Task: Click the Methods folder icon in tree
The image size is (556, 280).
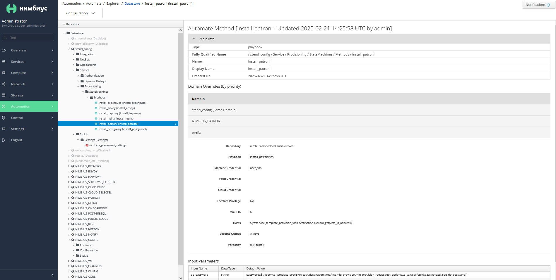Action: point(92,97)
